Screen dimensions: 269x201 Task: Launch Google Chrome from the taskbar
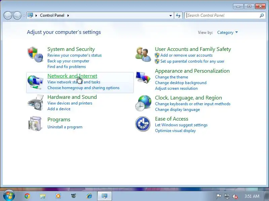coord(27,196)
